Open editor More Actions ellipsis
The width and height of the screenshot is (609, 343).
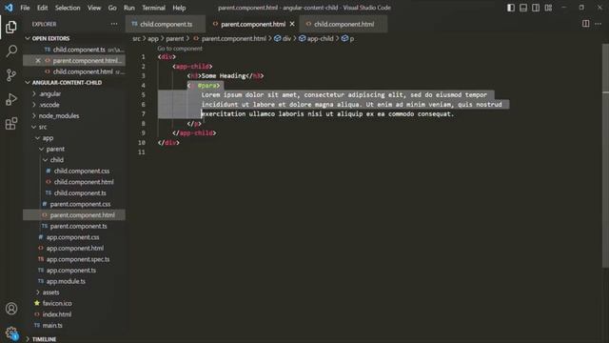(x=599, y=24)
